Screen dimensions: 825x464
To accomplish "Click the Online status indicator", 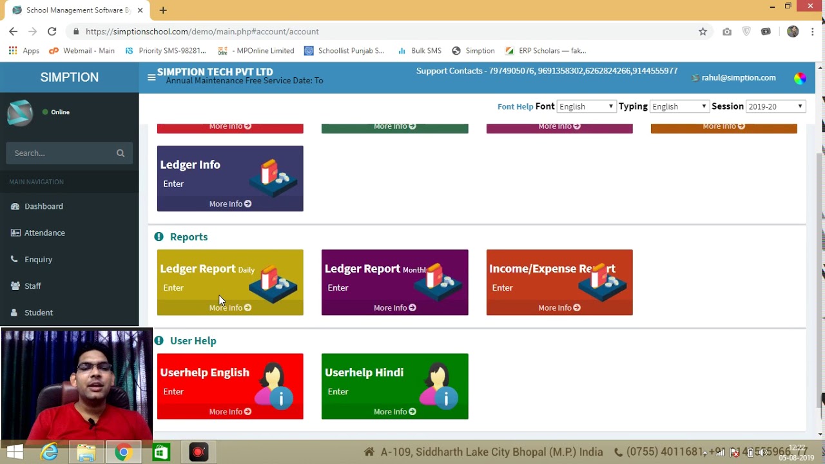I will (56, 112).
